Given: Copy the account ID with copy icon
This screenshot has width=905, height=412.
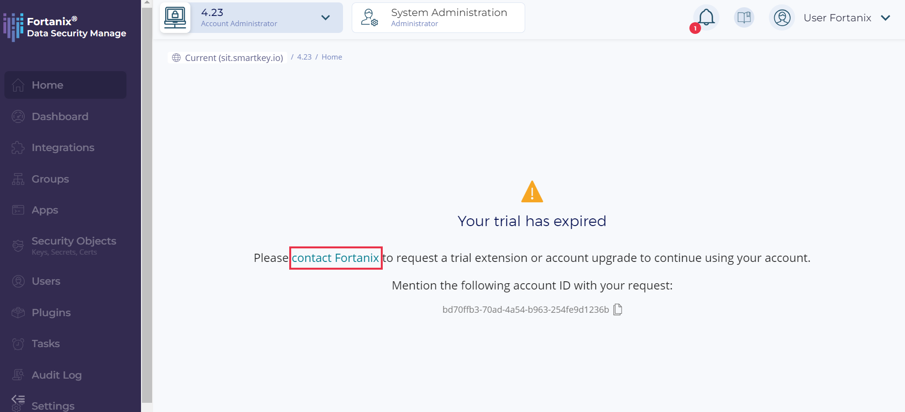Looking at the screenshot, I should point(618,309).
